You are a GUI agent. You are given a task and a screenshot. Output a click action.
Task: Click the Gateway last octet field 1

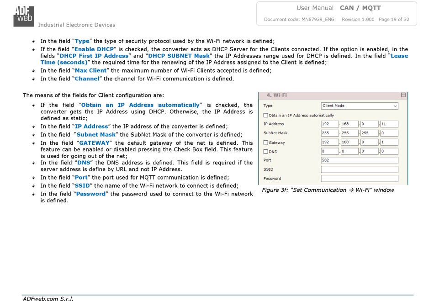(x=389, y=142)
